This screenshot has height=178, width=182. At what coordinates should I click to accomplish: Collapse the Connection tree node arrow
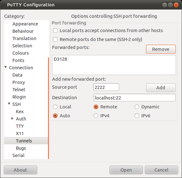(6, 67)
